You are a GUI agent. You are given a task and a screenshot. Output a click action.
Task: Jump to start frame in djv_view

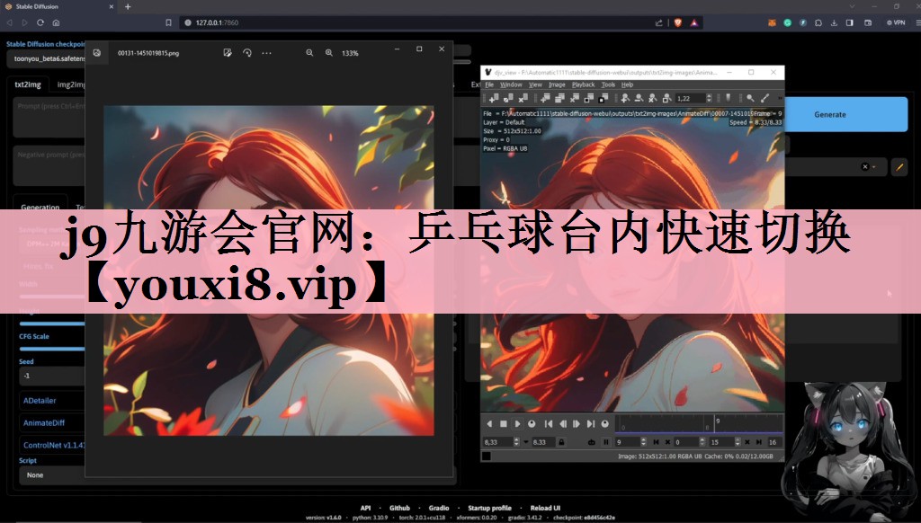point(549,424)
